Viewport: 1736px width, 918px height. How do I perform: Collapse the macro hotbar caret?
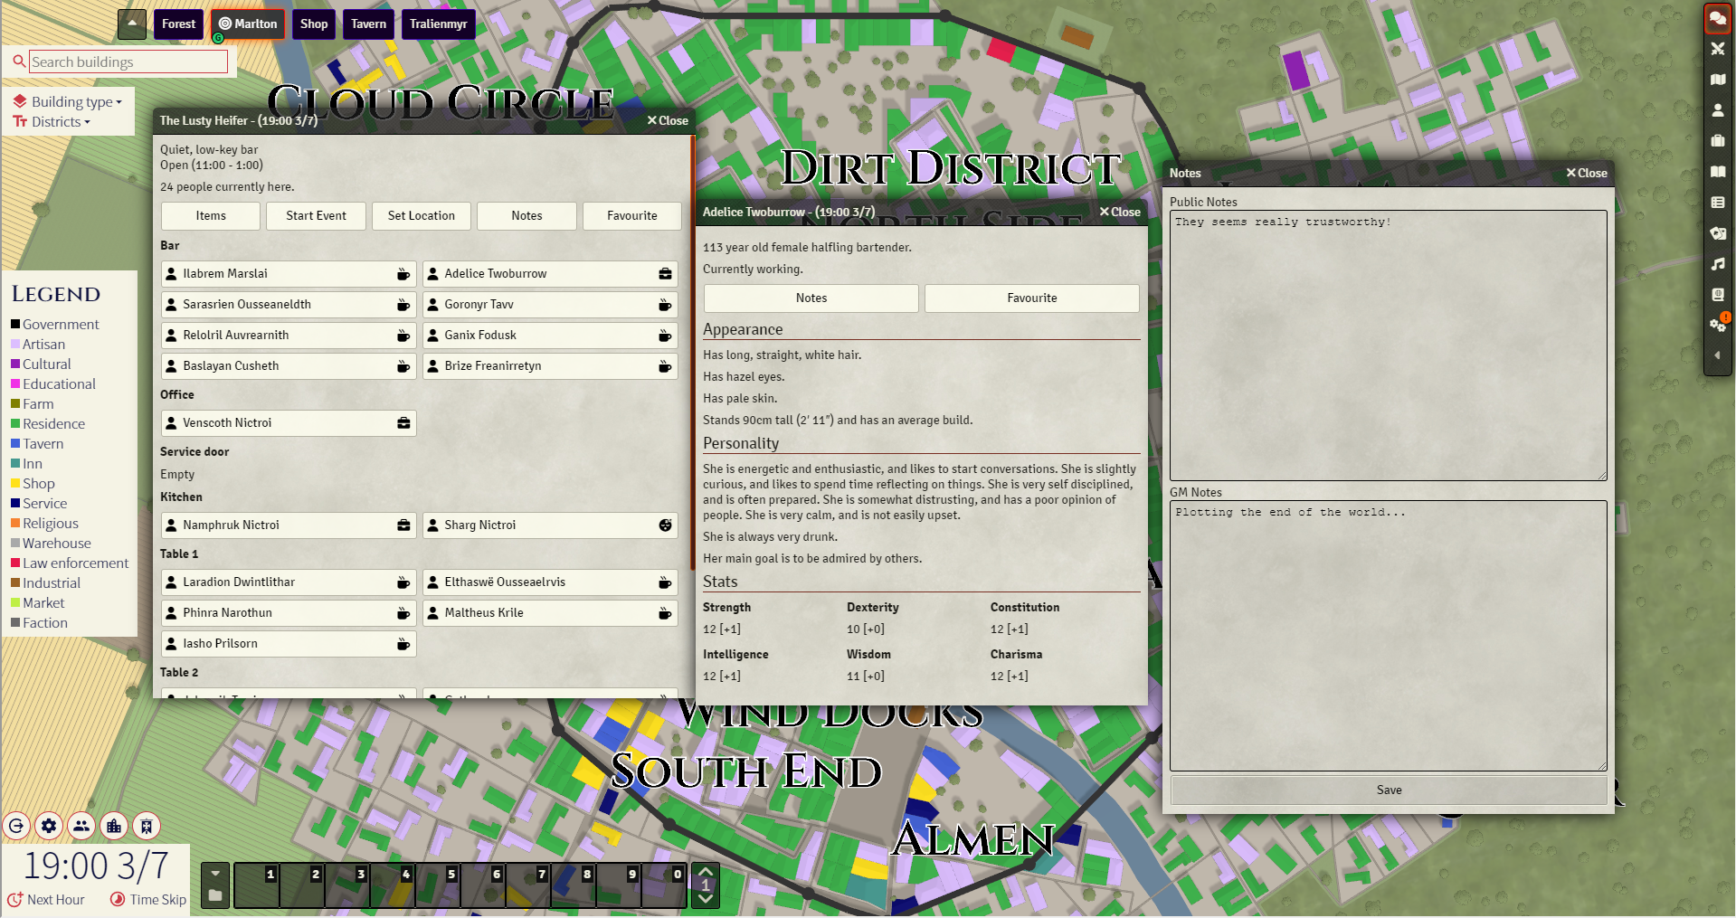[215, 874]
